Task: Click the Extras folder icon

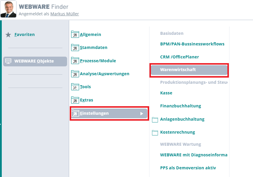Action: [75, 100]
